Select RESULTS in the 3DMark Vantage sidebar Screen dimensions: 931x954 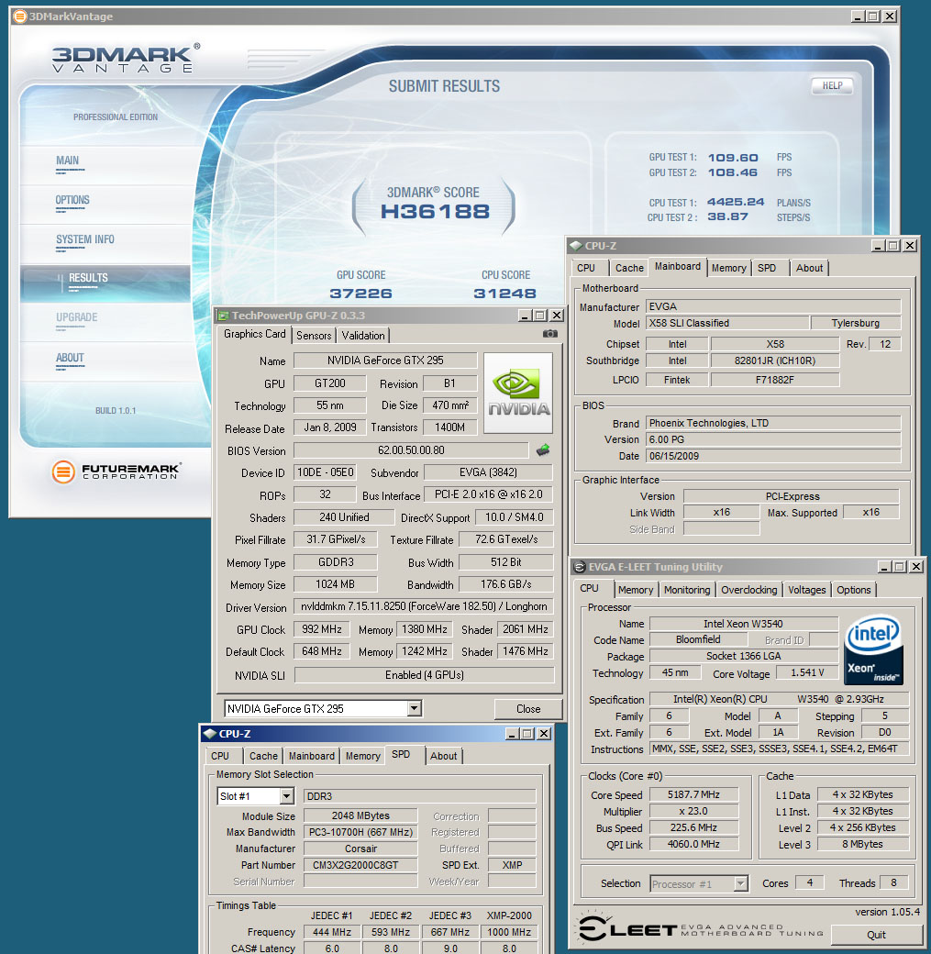(88, 278)
